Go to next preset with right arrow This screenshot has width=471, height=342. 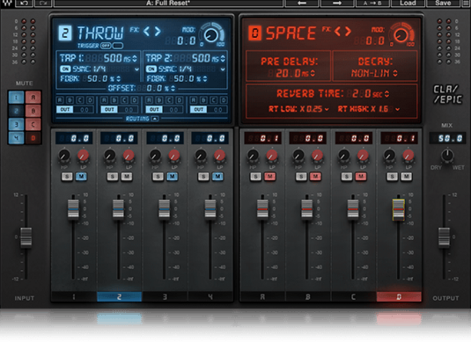[x=337, y=4]
